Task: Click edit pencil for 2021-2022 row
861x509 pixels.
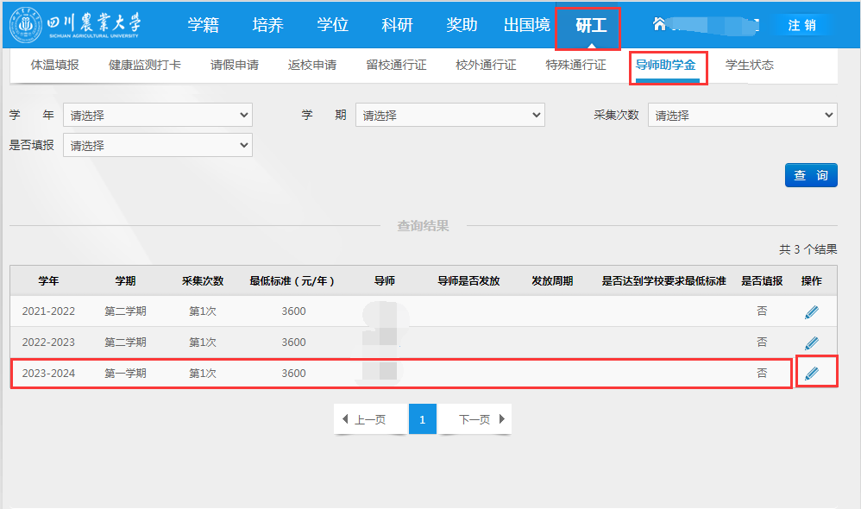Action: point(811,311)
